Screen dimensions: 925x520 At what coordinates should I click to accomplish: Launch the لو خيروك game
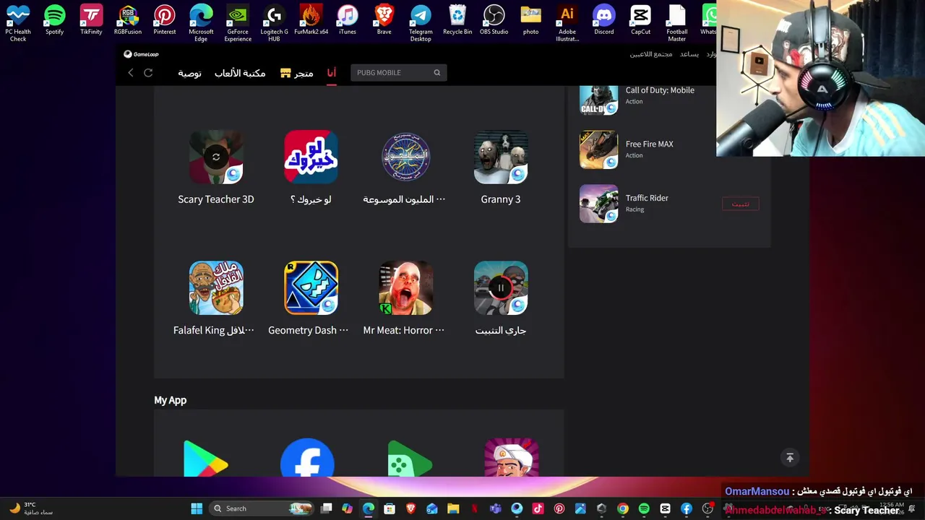coord(311,157)
